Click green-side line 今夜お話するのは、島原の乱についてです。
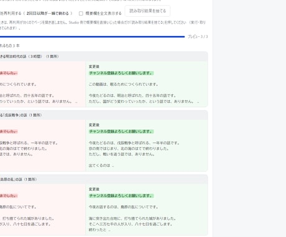This screenshot has height=237, width=286. (x=124, y=207)
